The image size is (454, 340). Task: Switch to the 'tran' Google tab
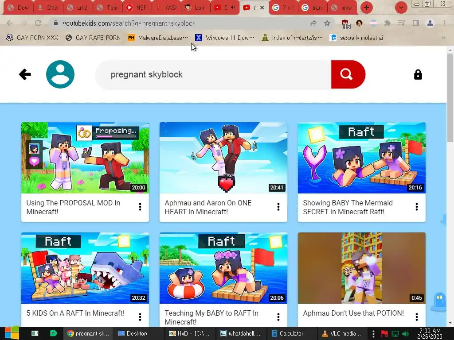313,8
